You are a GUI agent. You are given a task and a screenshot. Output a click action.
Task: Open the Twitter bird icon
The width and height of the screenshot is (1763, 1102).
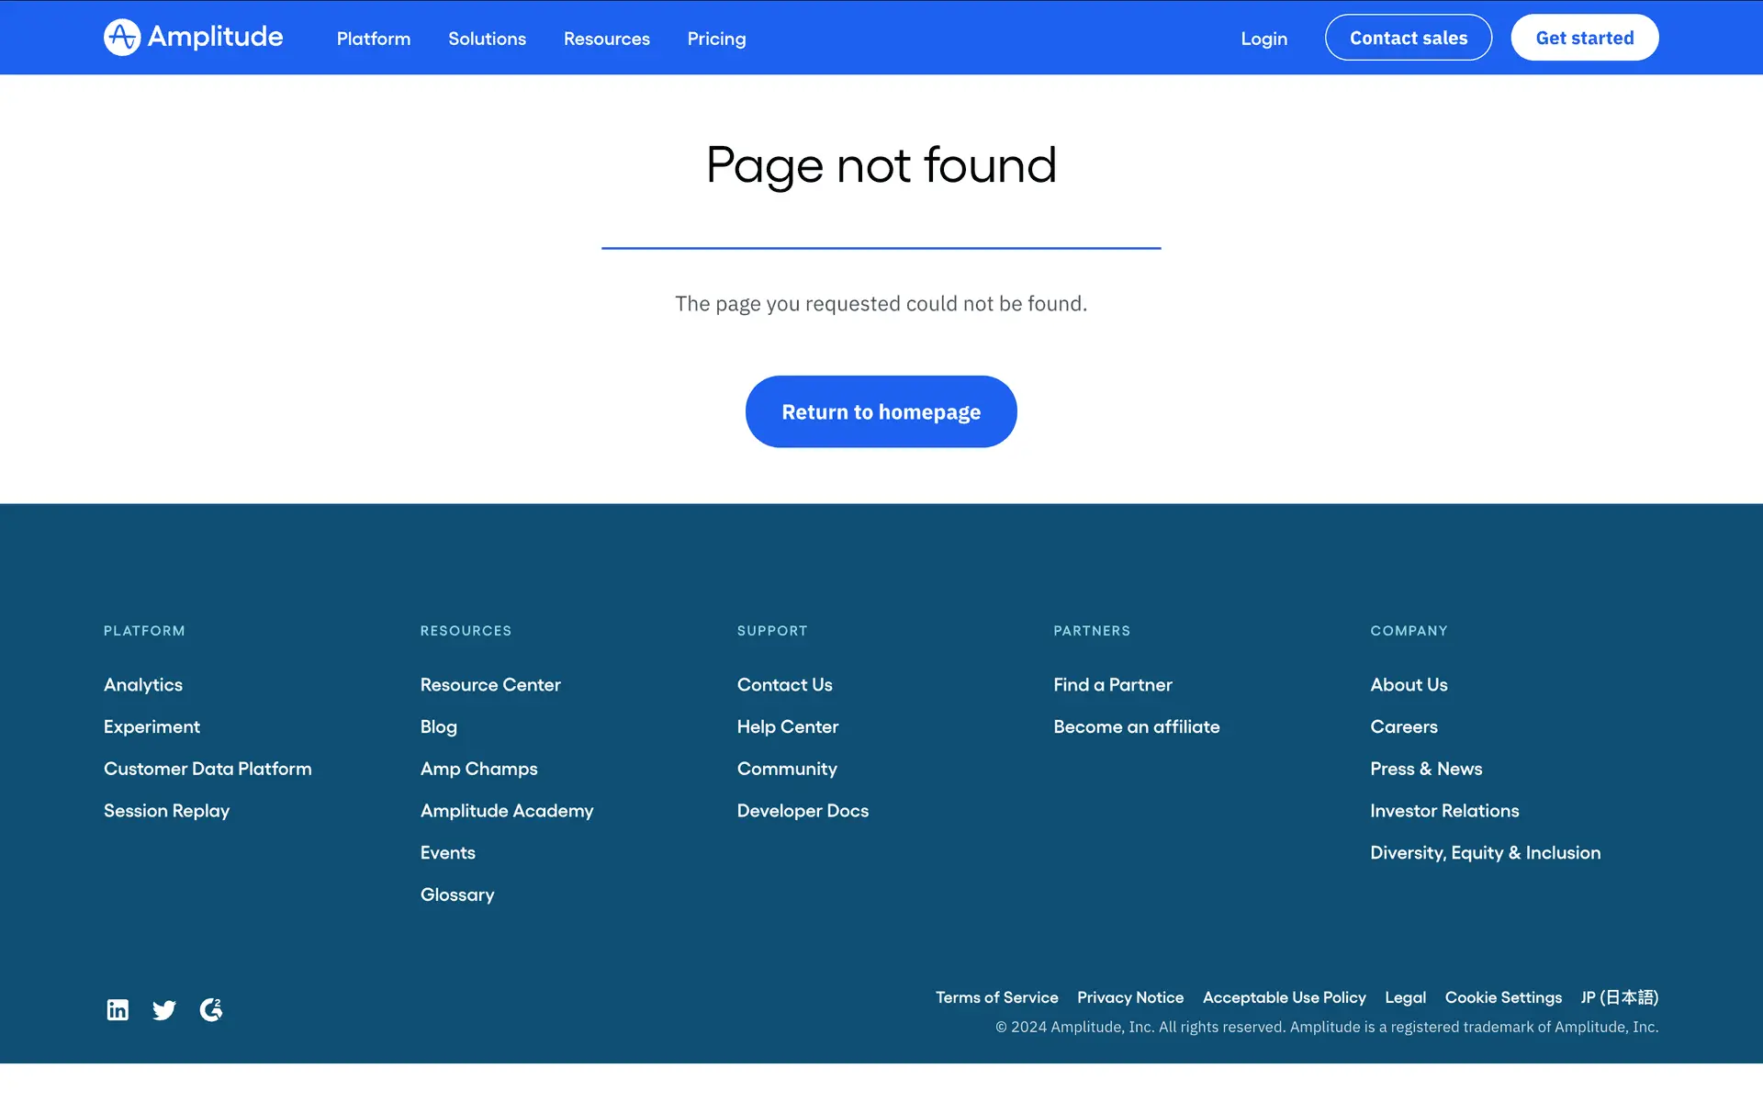pos(164,1010)
